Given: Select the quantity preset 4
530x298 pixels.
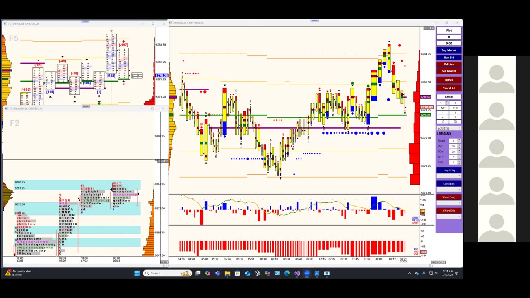Looking at the screenshot, I should tap(443, 117).
